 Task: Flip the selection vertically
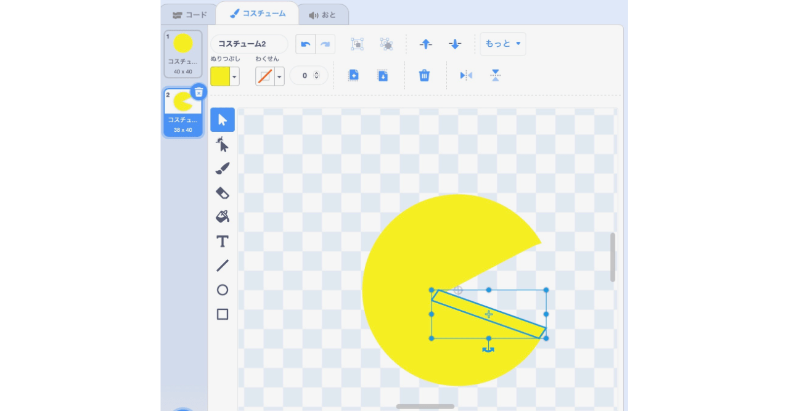click(496, 76)
